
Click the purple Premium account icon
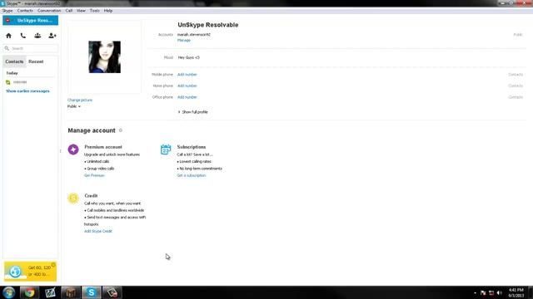(x=73, y=149)
